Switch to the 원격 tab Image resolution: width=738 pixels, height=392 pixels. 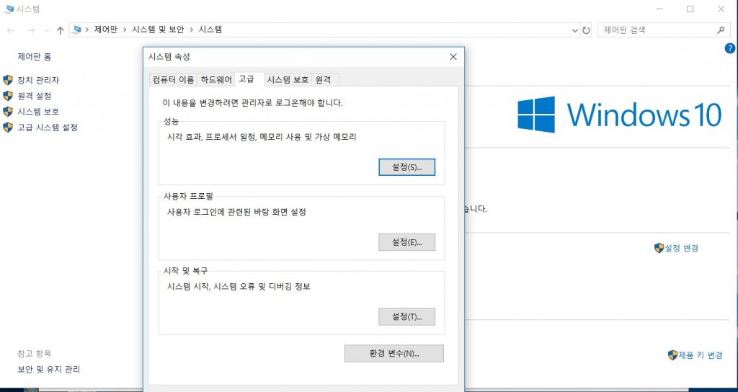pyautogui.click(x=324, y=80)
